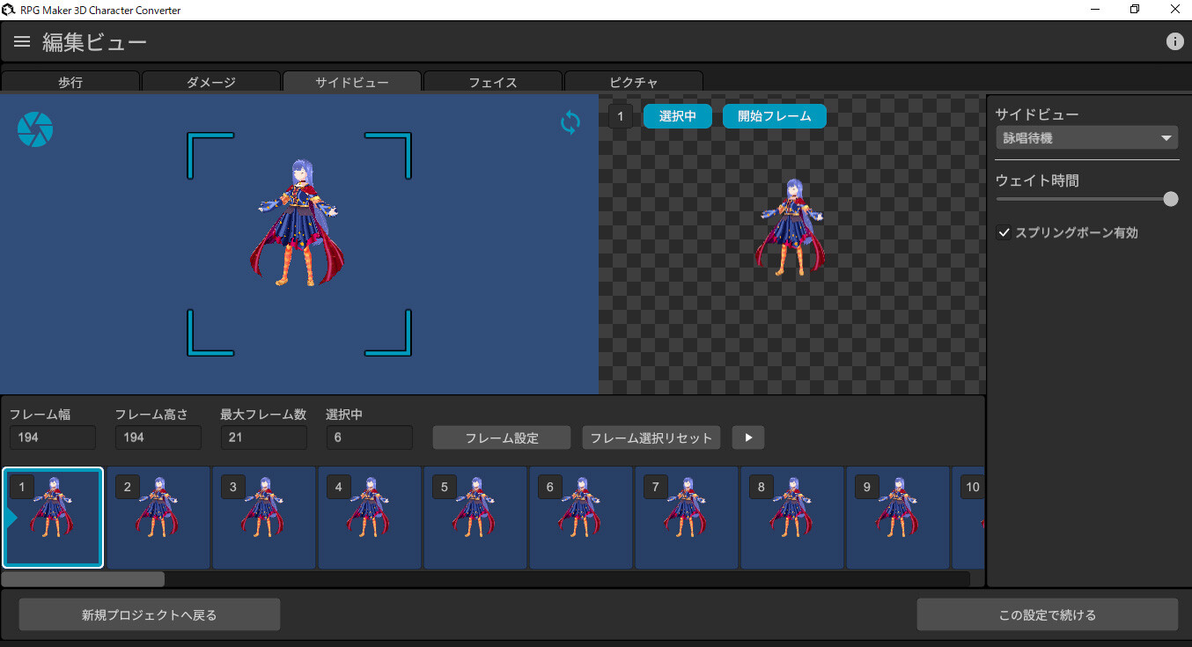Click the フレーム設定 button
Screen dimensions: 1192x647
501,437
